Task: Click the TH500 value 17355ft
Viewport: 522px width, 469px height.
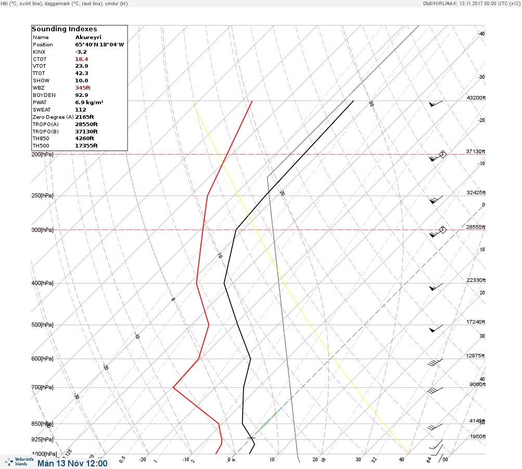Action: point(86,146)
